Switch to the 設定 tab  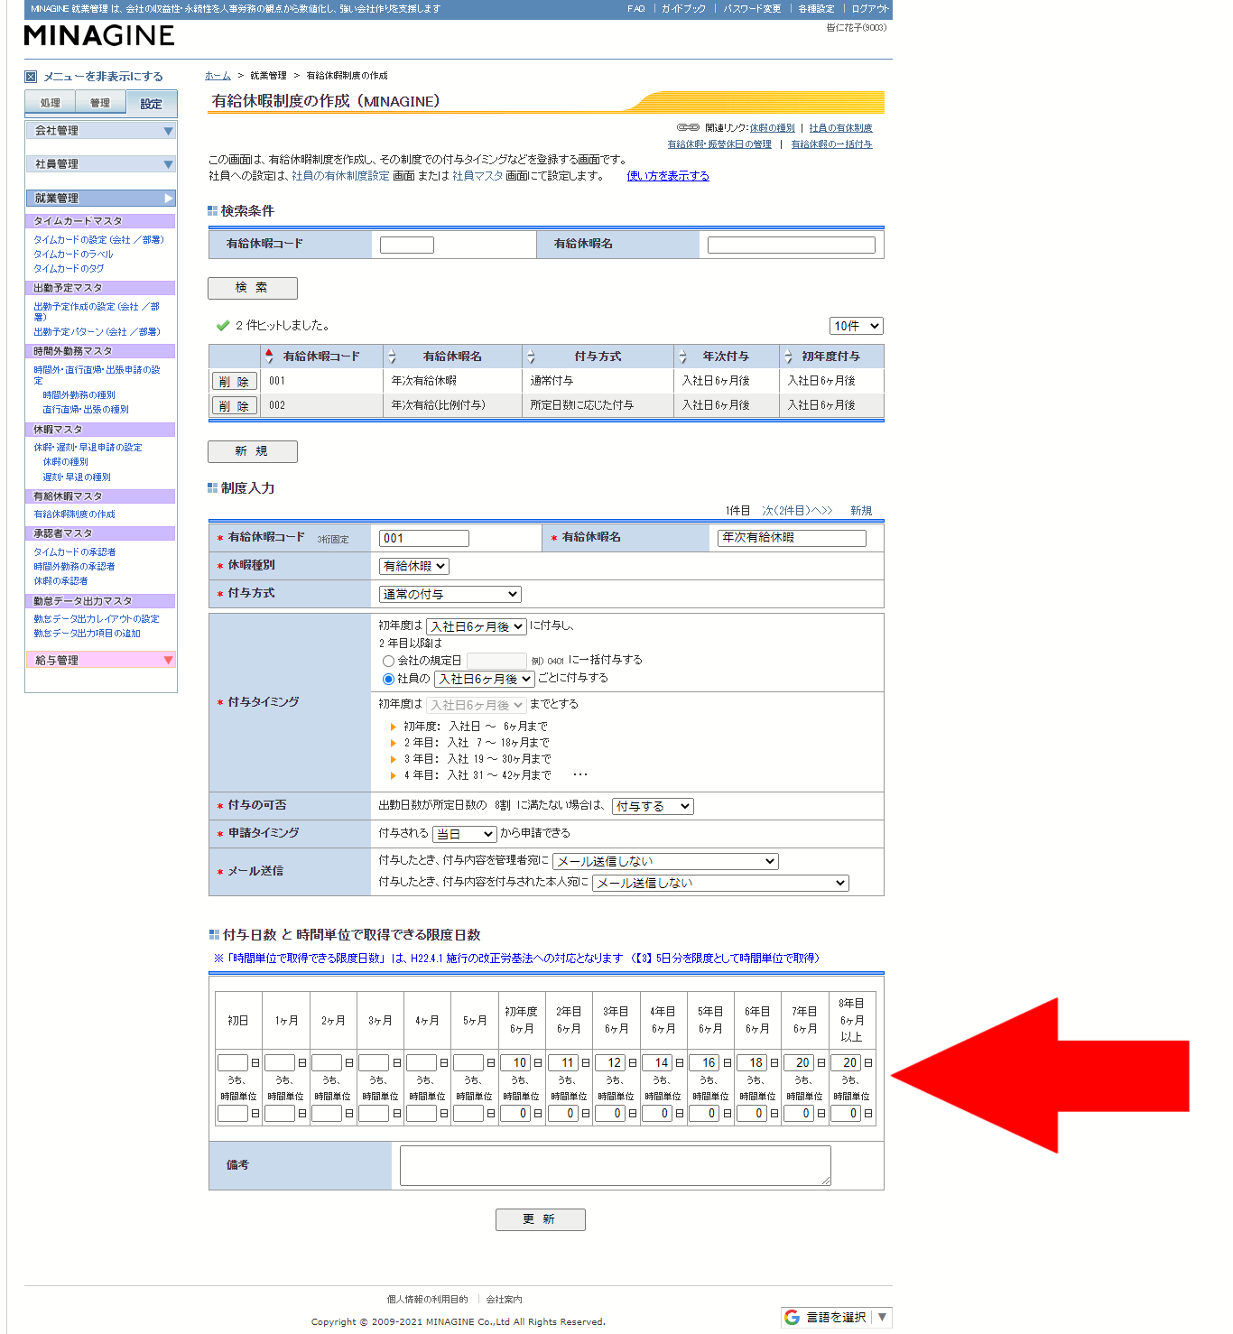[151, 104]
